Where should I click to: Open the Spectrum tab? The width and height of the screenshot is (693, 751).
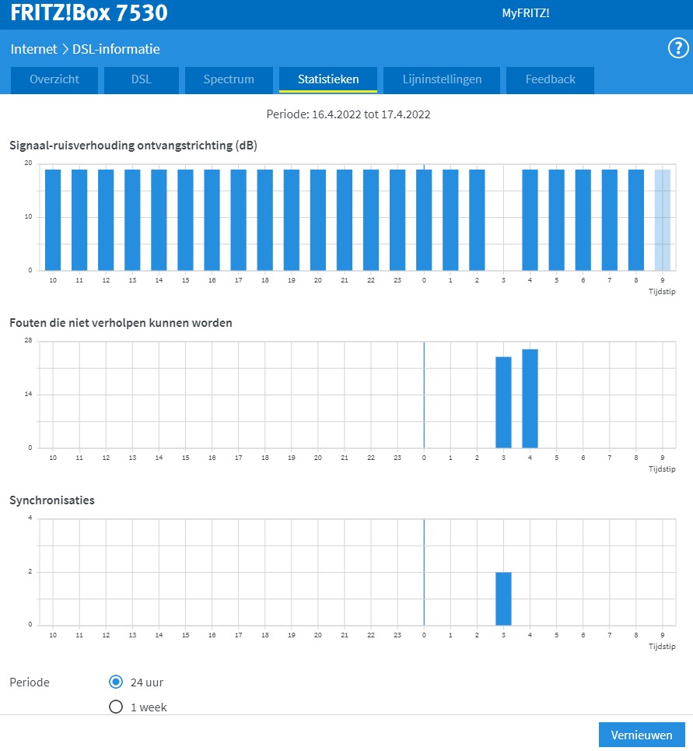(229, 79)
